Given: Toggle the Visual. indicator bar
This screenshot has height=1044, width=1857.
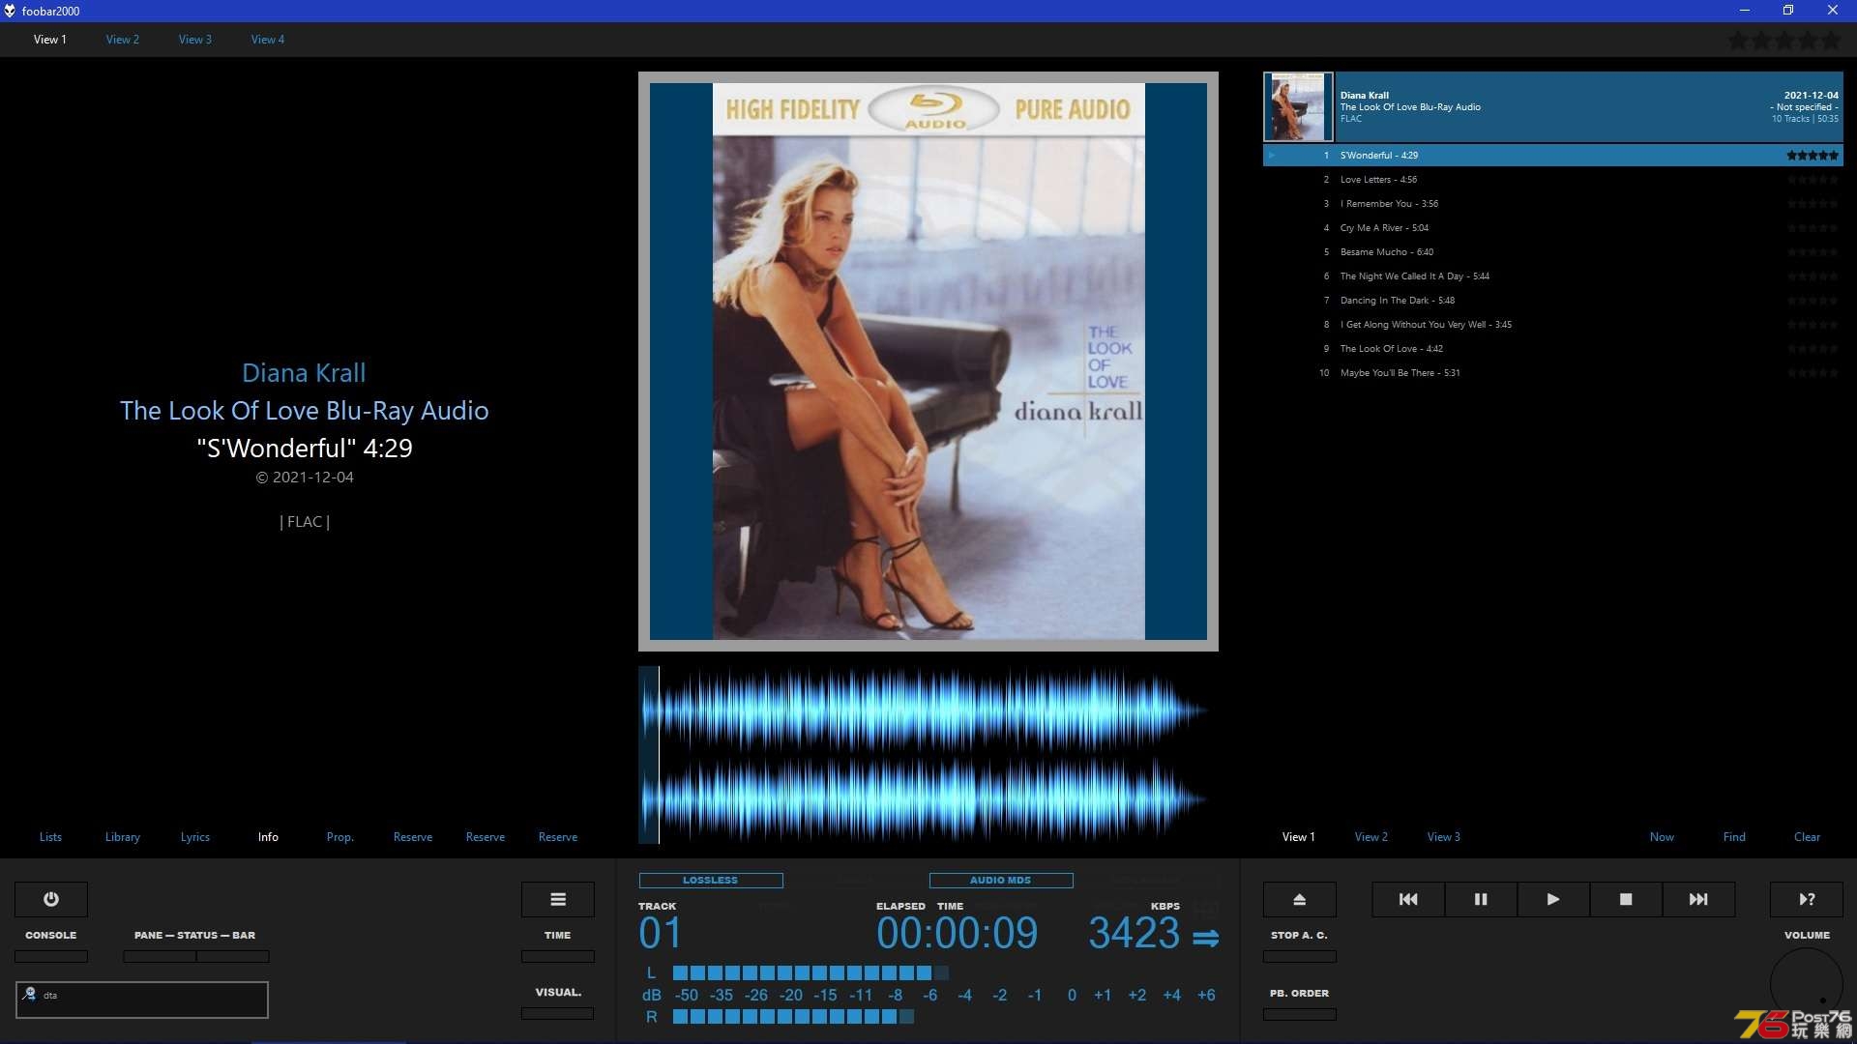Looking at the screenshot, I should coord(558,1013).
